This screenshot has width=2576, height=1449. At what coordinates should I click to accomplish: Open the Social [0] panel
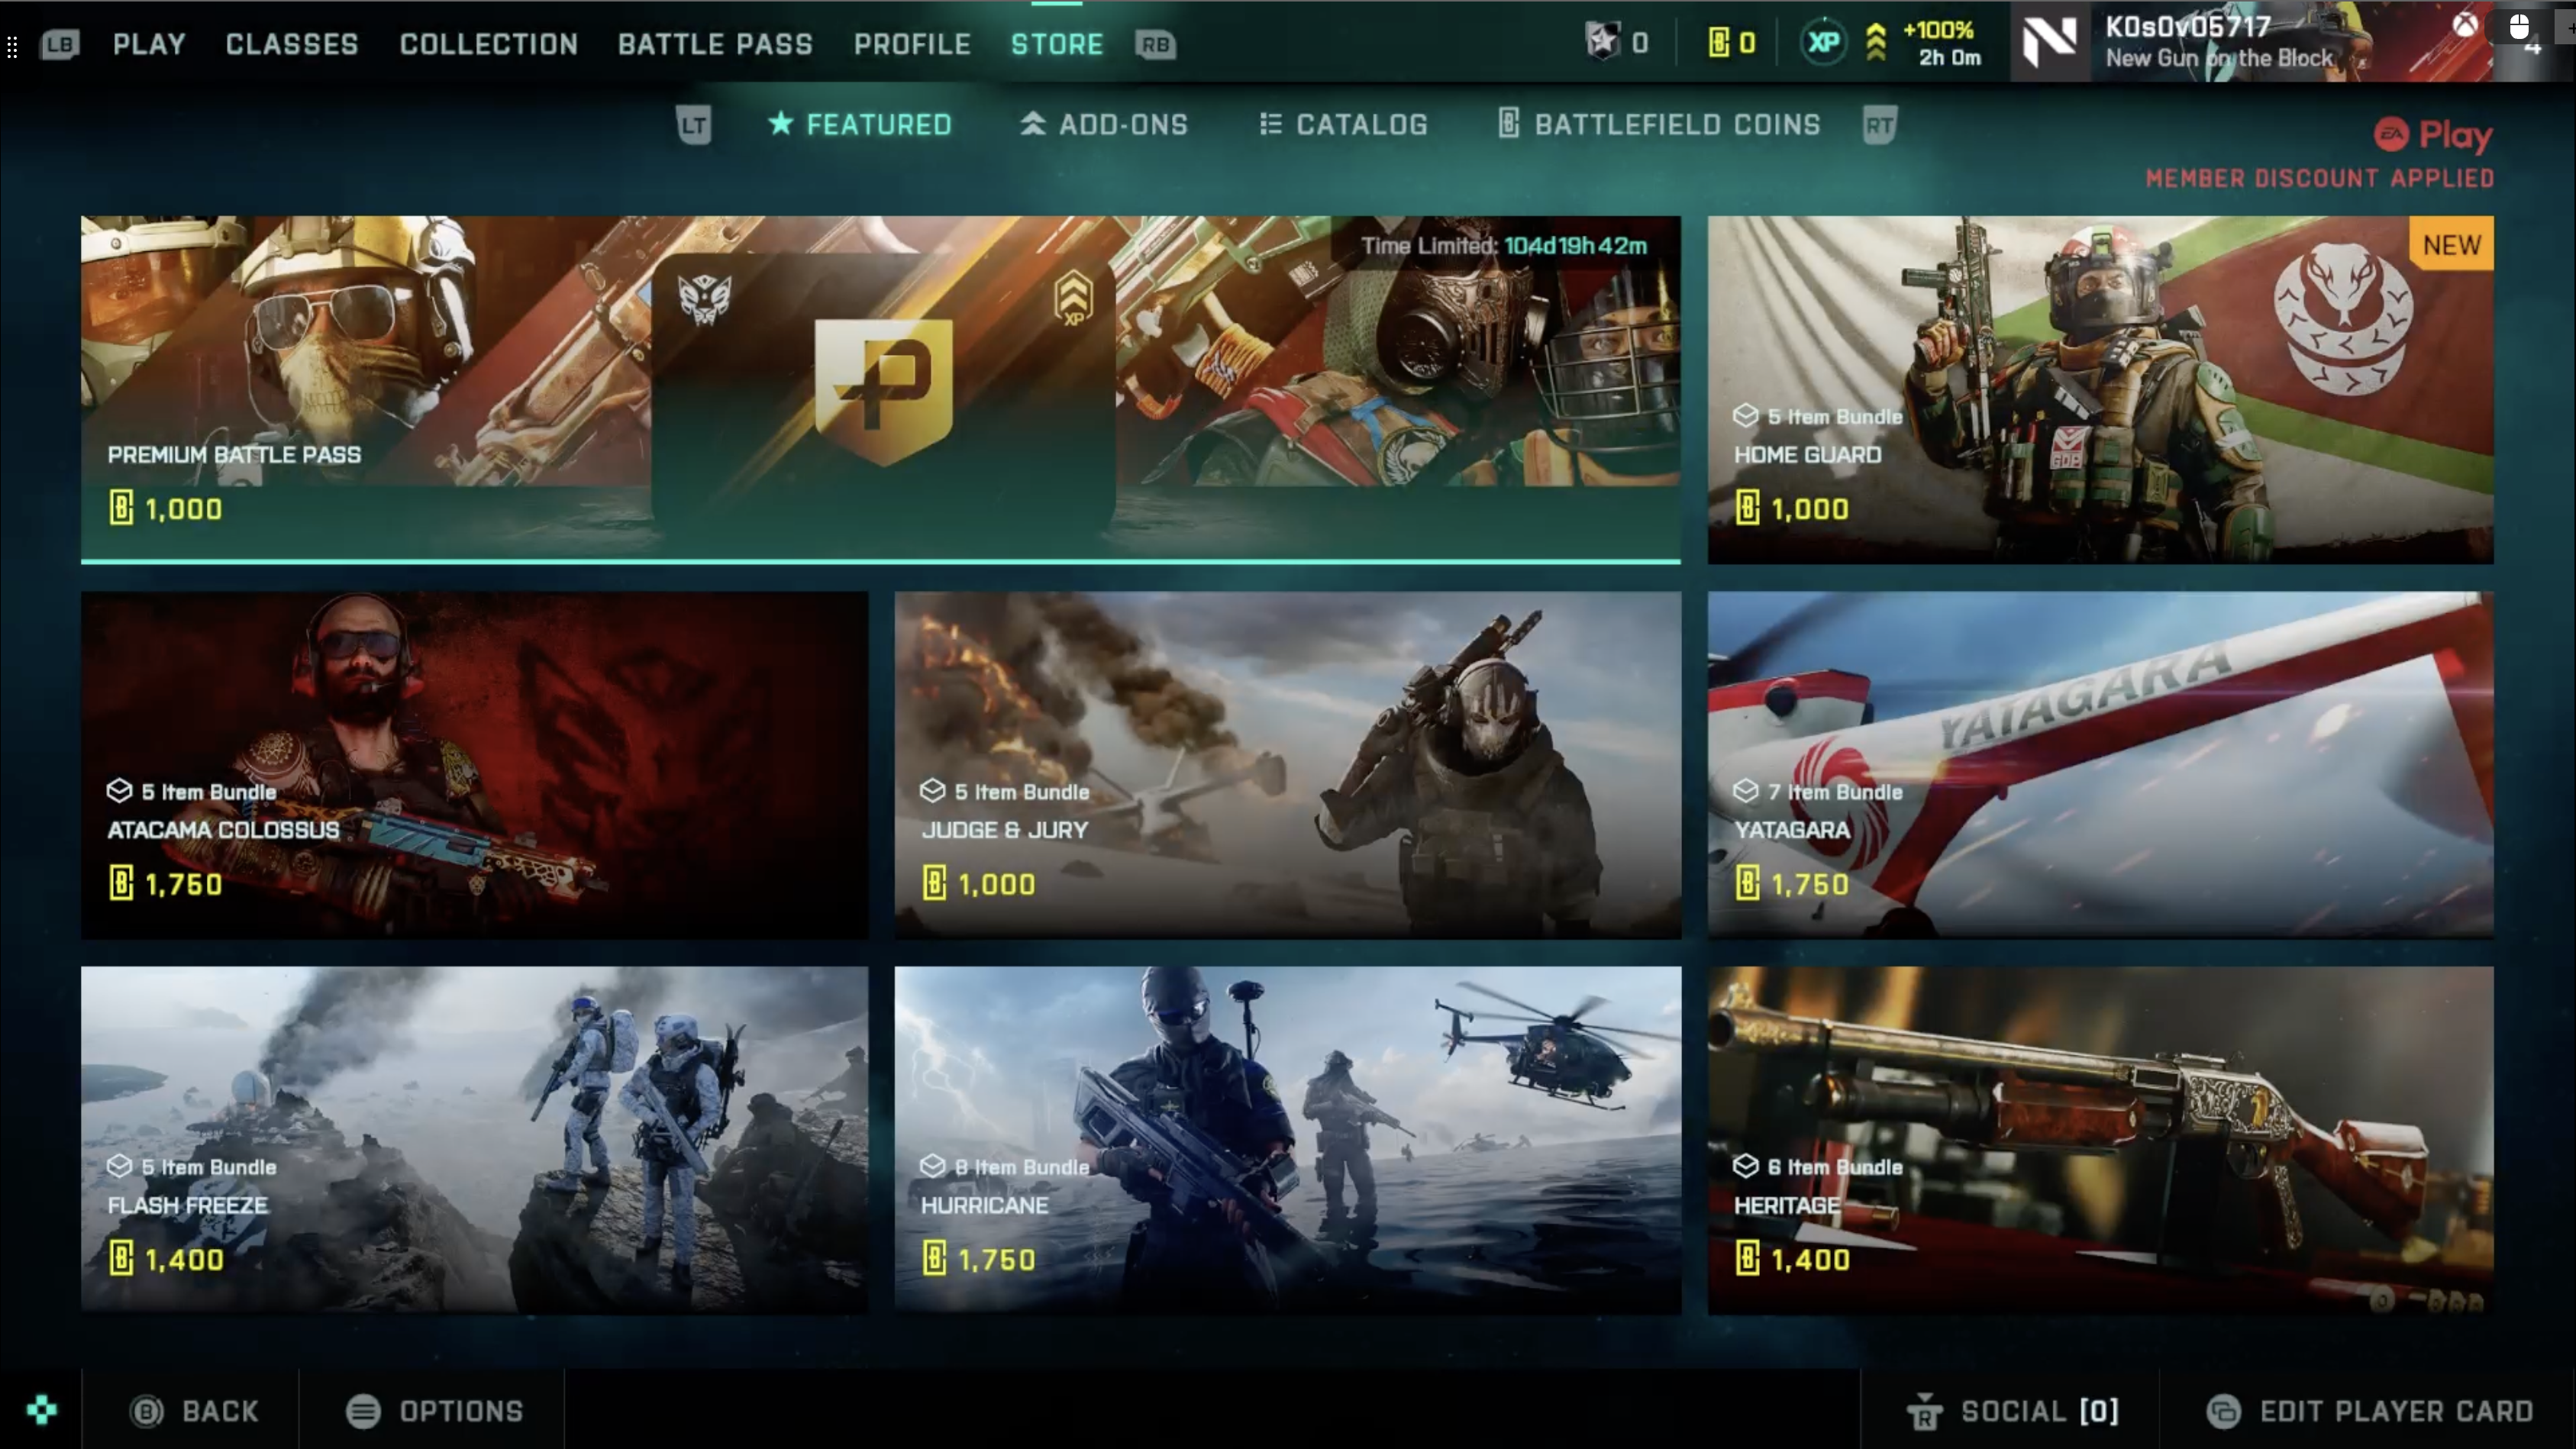2012,1411
